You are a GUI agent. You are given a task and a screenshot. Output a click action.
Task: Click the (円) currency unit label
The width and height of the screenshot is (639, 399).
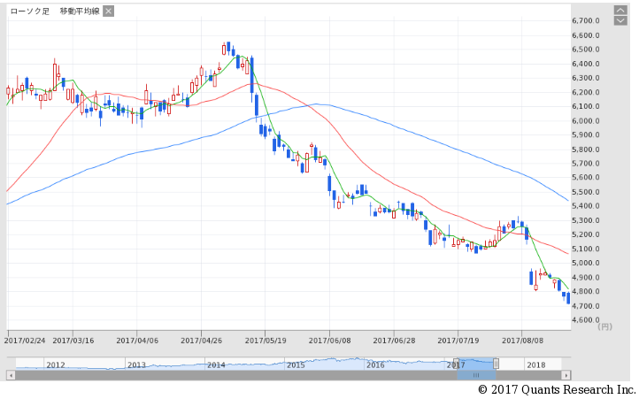click(x=604, y=326)
